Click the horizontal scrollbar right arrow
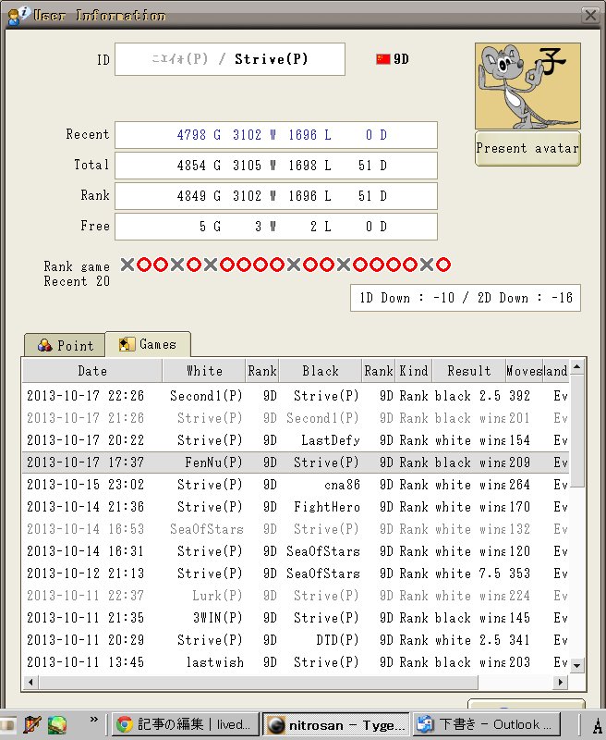 (x=561, y=682)
